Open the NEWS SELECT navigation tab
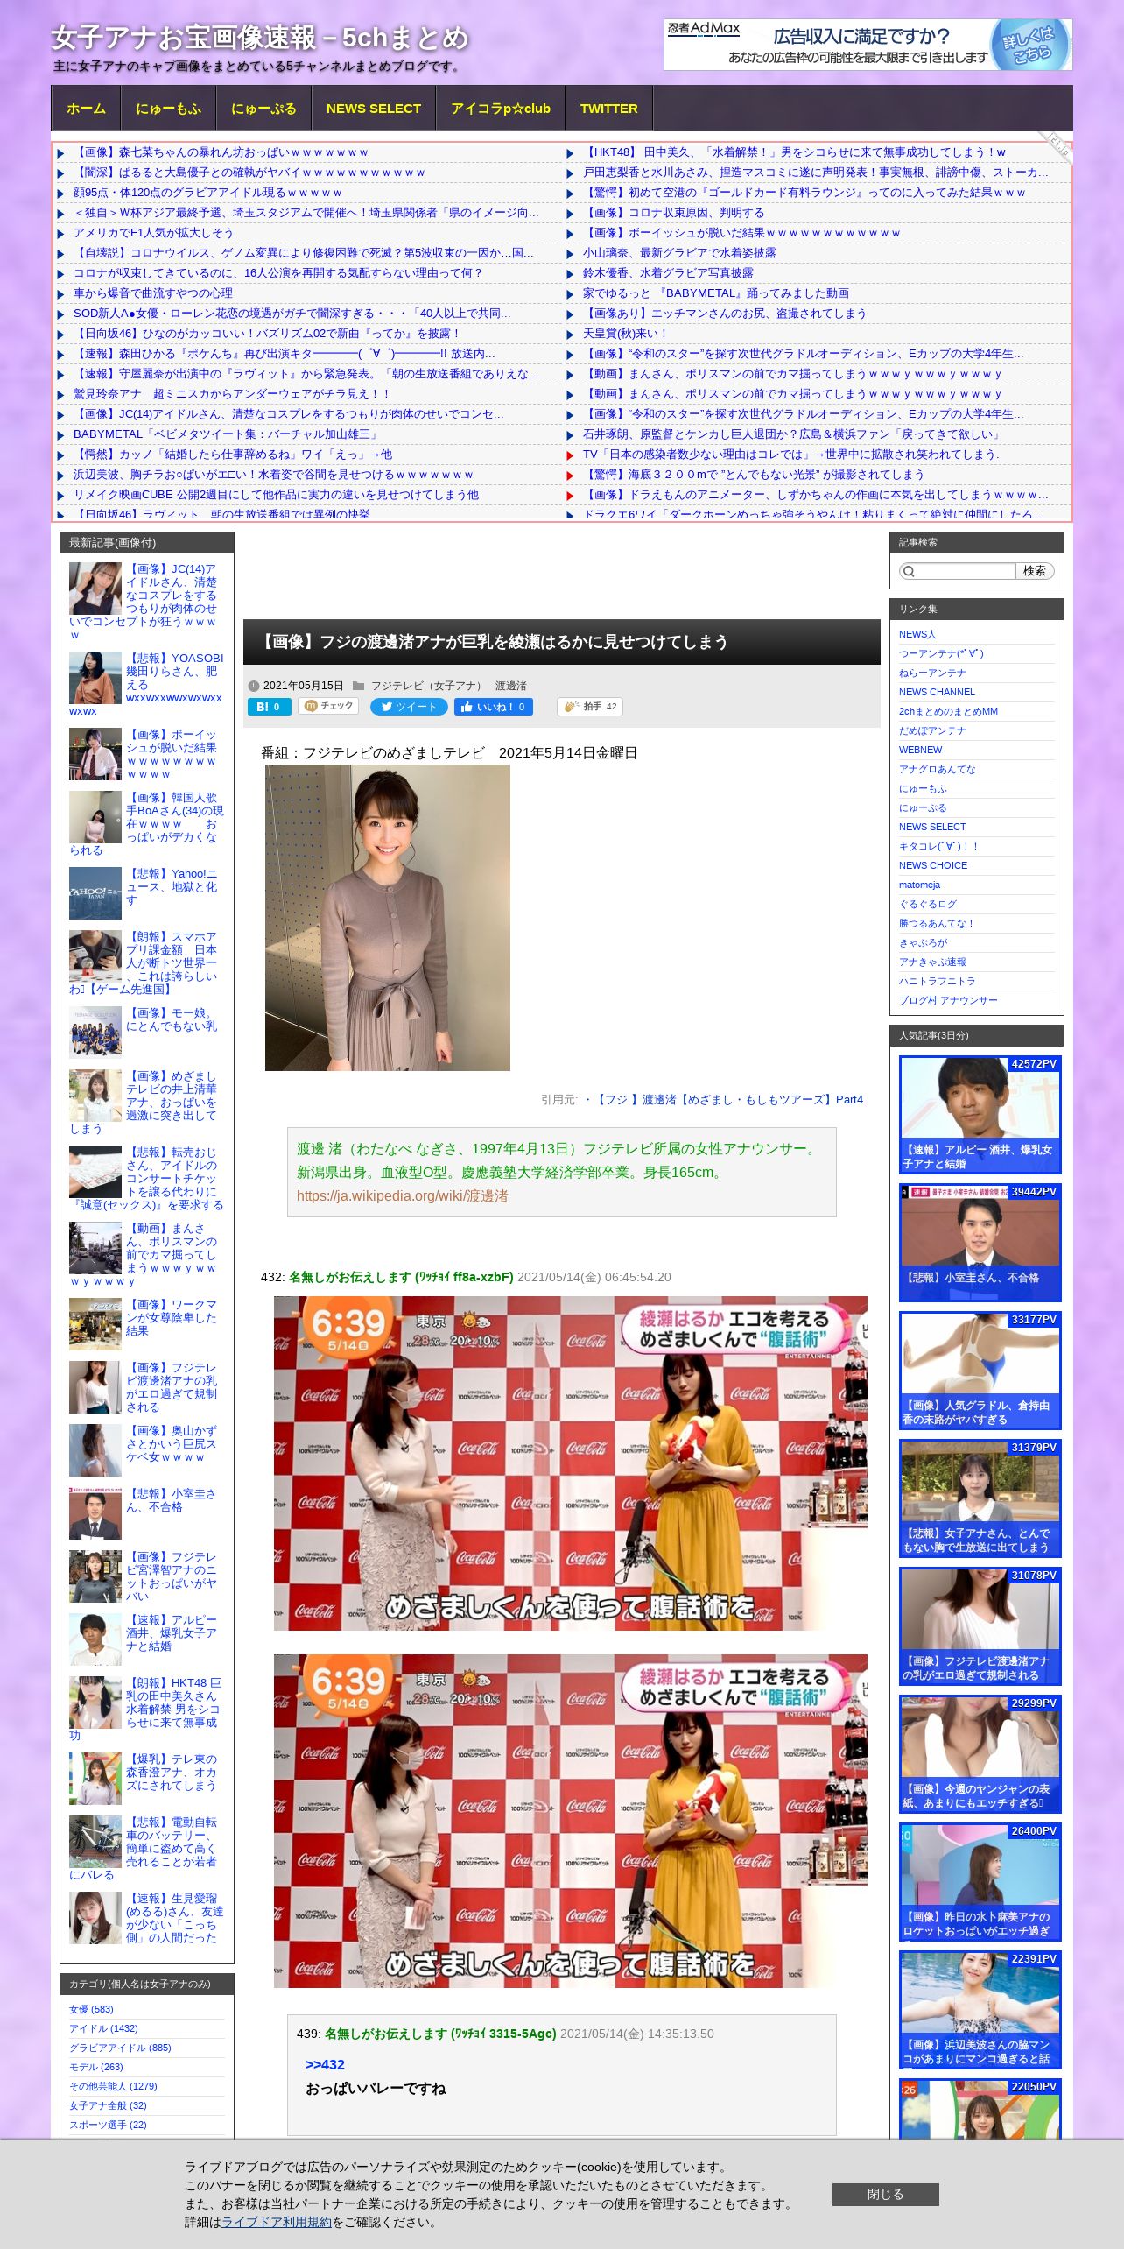This screenshot has width=1124, height=2249. tap(374, 109)
